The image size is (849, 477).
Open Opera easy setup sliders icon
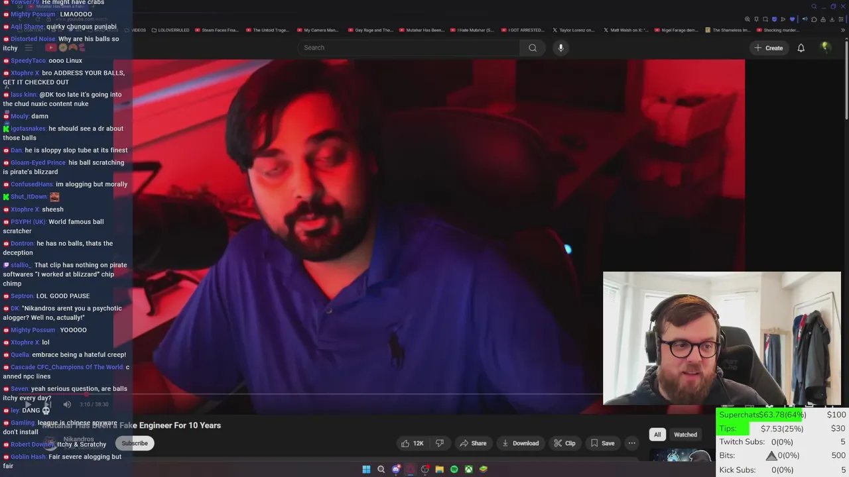click(841, 19)
